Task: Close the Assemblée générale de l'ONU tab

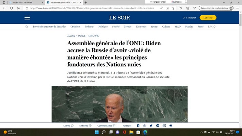Action: pos(80,3)
